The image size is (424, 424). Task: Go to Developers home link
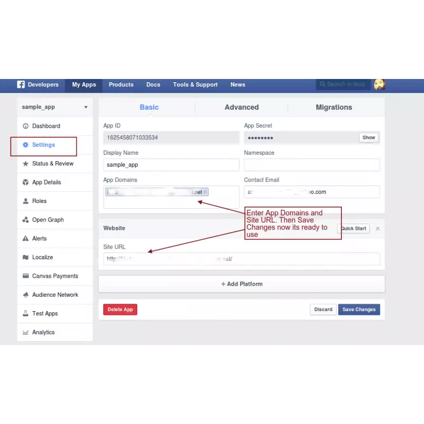point(43,85)
